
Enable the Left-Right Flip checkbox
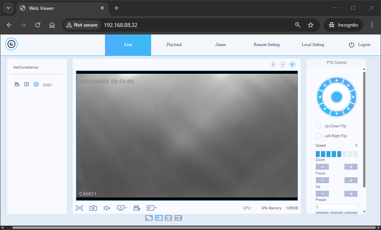[x=319, y=136]
